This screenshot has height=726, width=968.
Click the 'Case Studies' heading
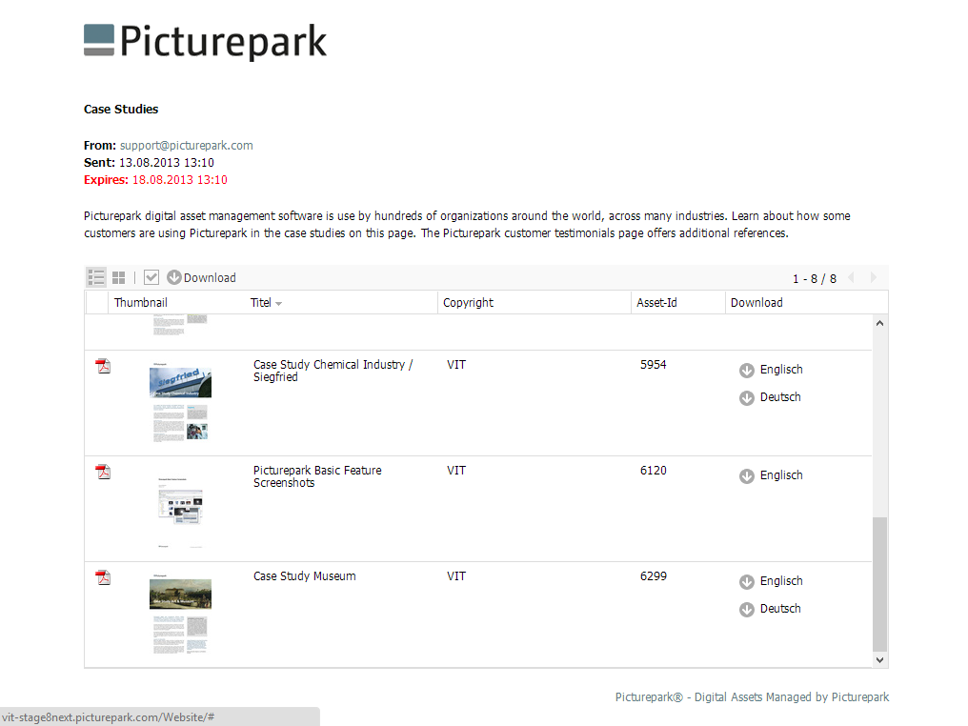pyautogui.click(x=121, y=110)
